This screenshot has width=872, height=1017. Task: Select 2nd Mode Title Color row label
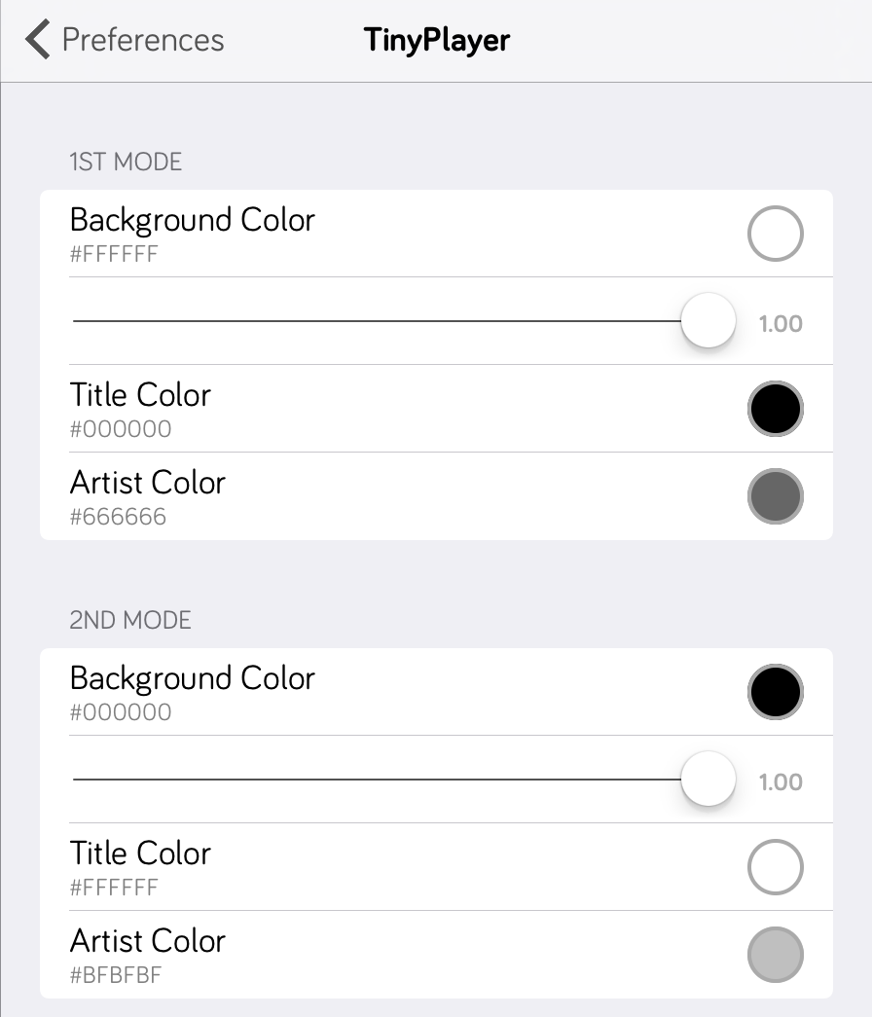140,853
